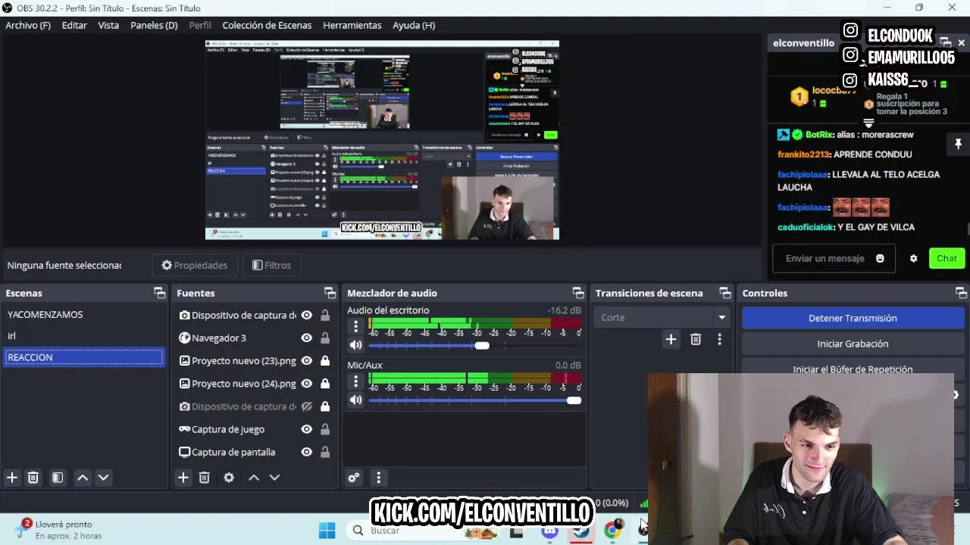
Task: Click Detener Transmisión button
Action: point(853,318)
